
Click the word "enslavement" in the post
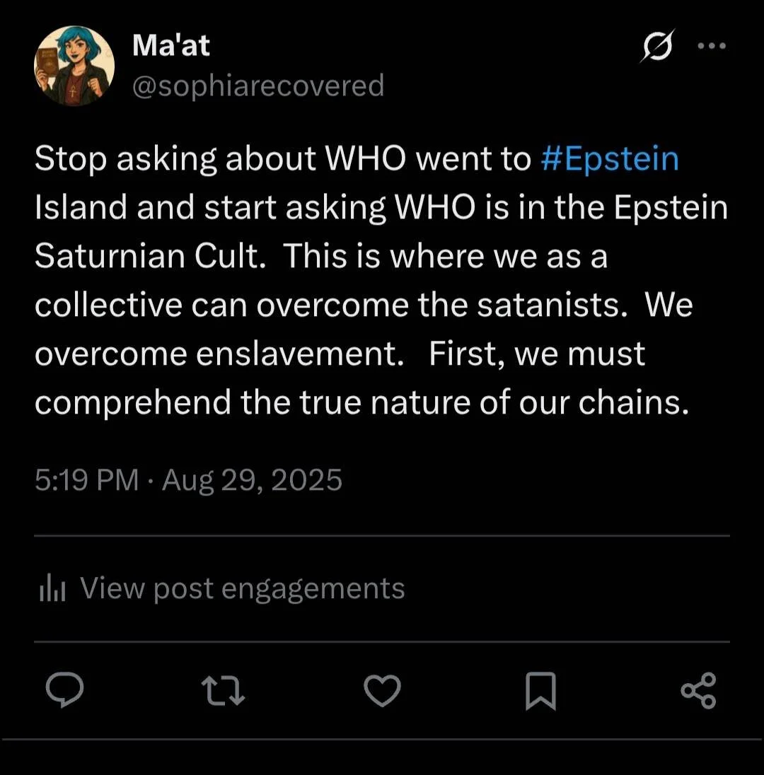point(298,354)
